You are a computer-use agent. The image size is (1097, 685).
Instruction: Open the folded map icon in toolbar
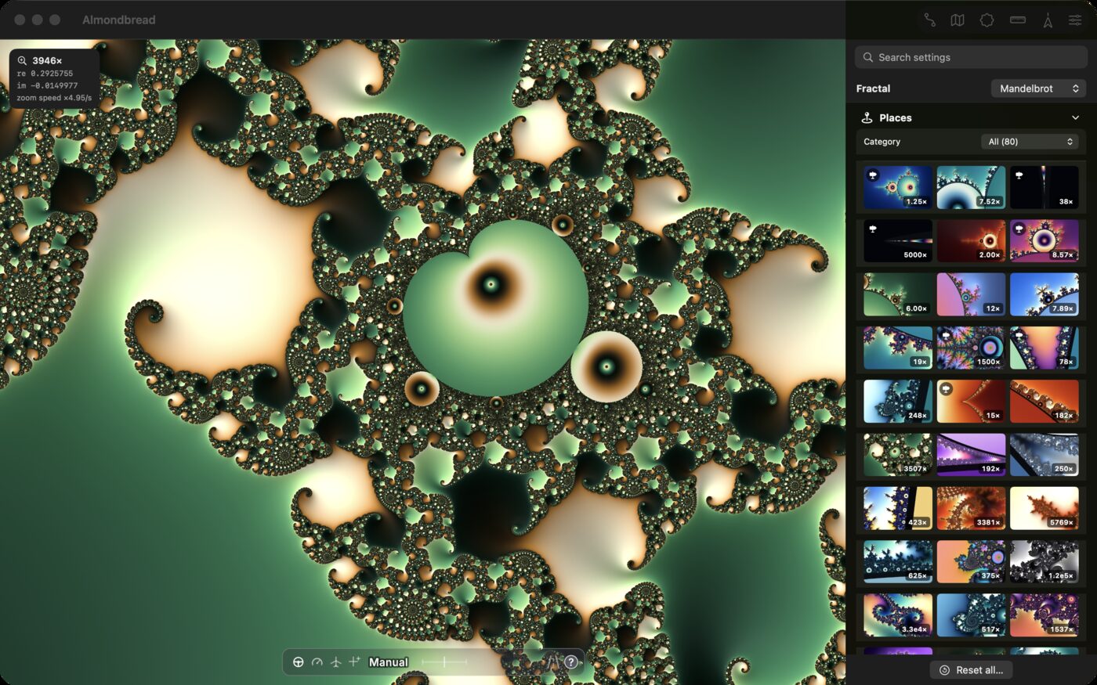[958, 20]
